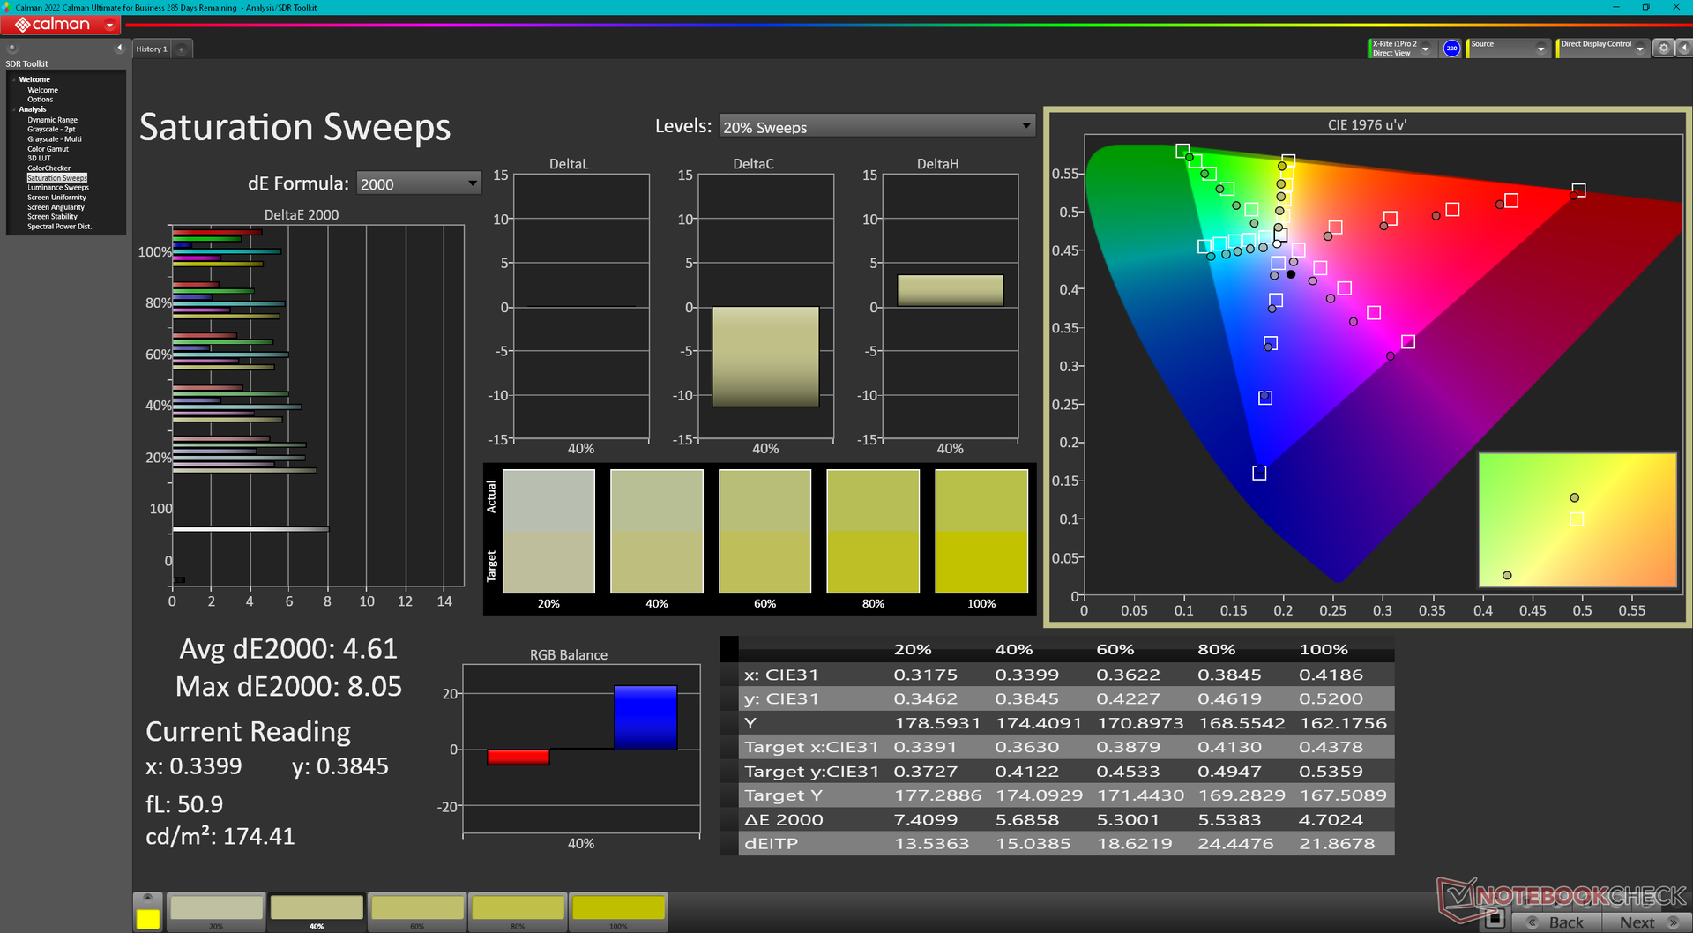
Task: Click the zoomed inset of CIE chart
Action: click(1577, 520)
